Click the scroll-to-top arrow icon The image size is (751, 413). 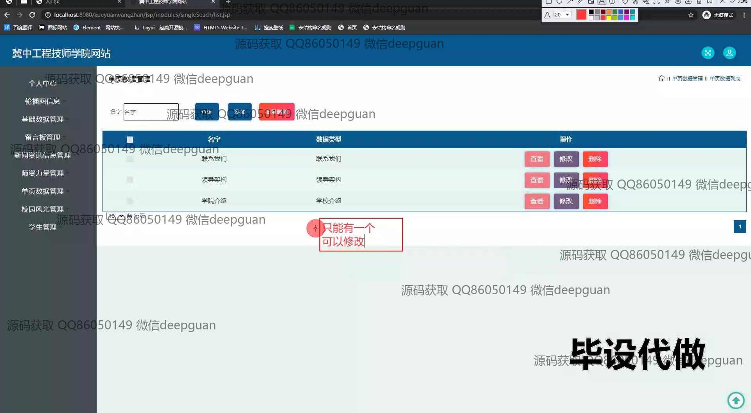pos(736,400)
